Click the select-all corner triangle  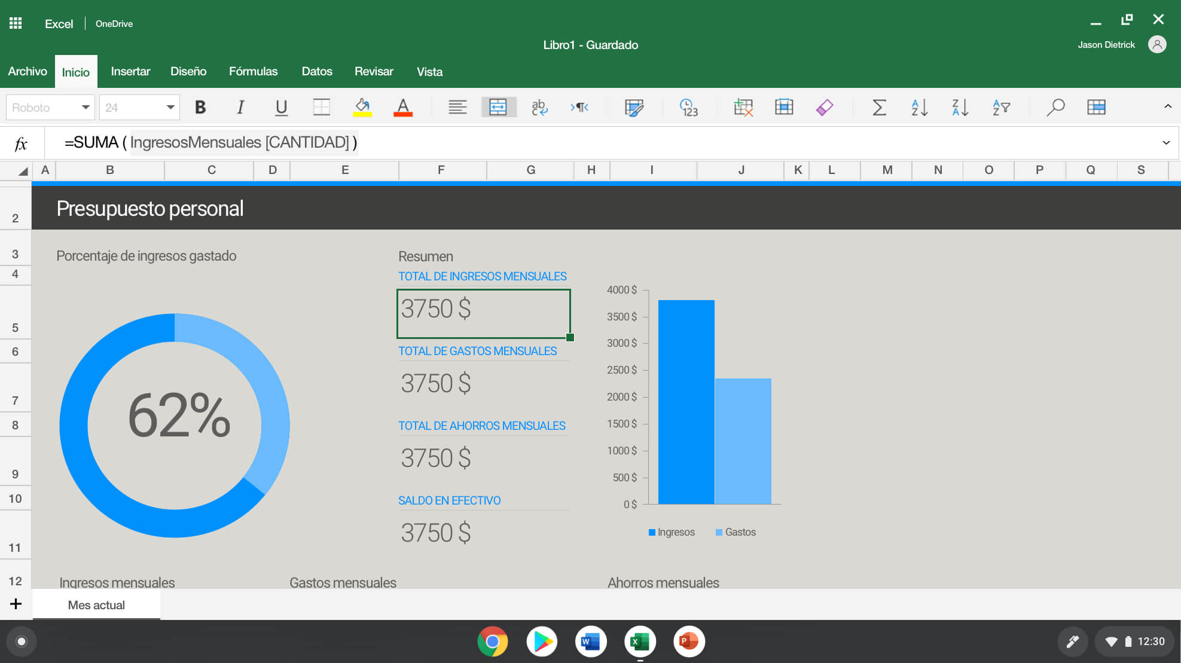(x=22, y=171)
